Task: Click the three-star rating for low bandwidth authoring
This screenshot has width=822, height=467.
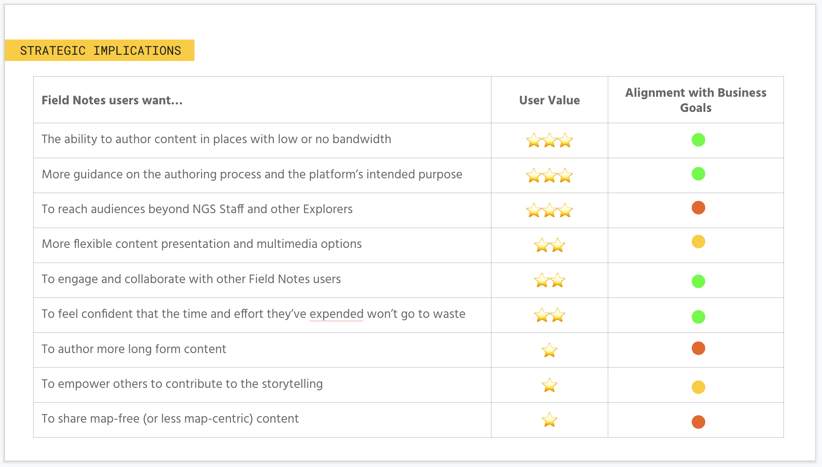Action: point(549,140)
